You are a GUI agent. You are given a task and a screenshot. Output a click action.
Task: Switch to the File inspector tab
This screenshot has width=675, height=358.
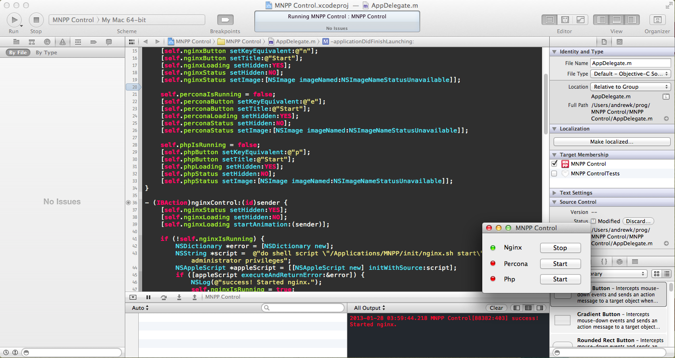tap(605, 42)
